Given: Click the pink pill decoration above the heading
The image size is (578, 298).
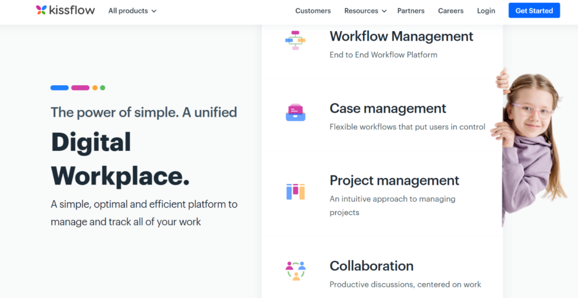Looking at the screenshot, I should click(x=80, y=88).
